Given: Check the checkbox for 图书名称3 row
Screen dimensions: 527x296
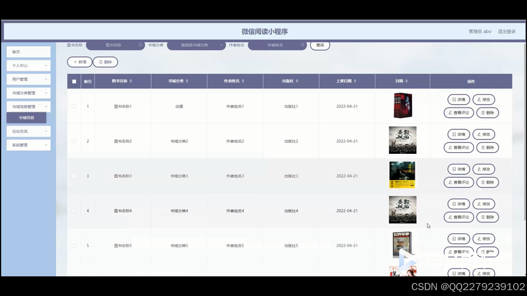Looking at the screenshot, I should 74,176.
